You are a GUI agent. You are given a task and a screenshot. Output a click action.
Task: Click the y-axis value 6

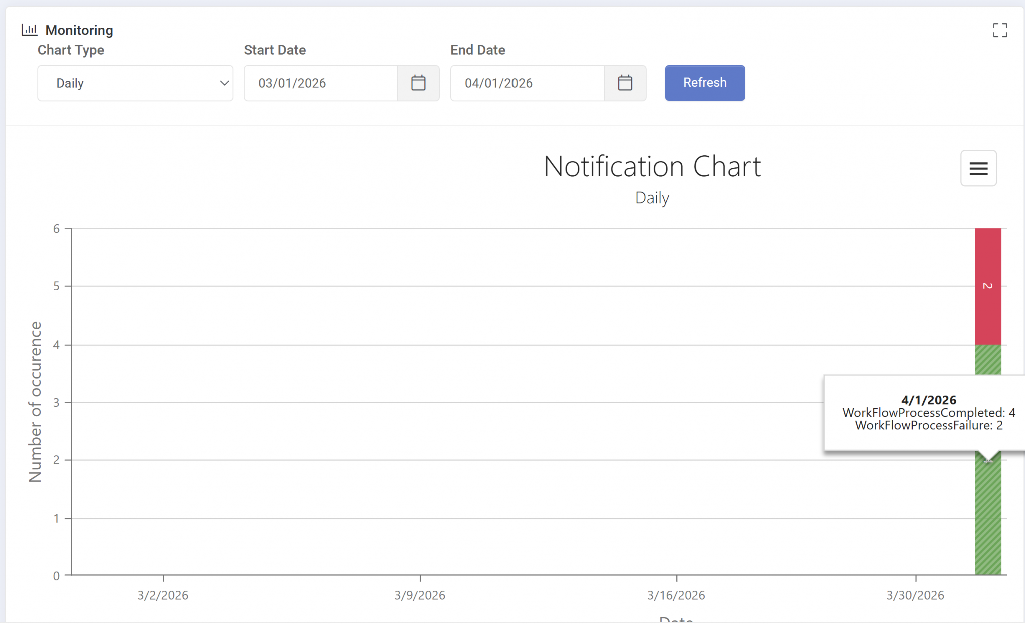click(x=56, y=229)
